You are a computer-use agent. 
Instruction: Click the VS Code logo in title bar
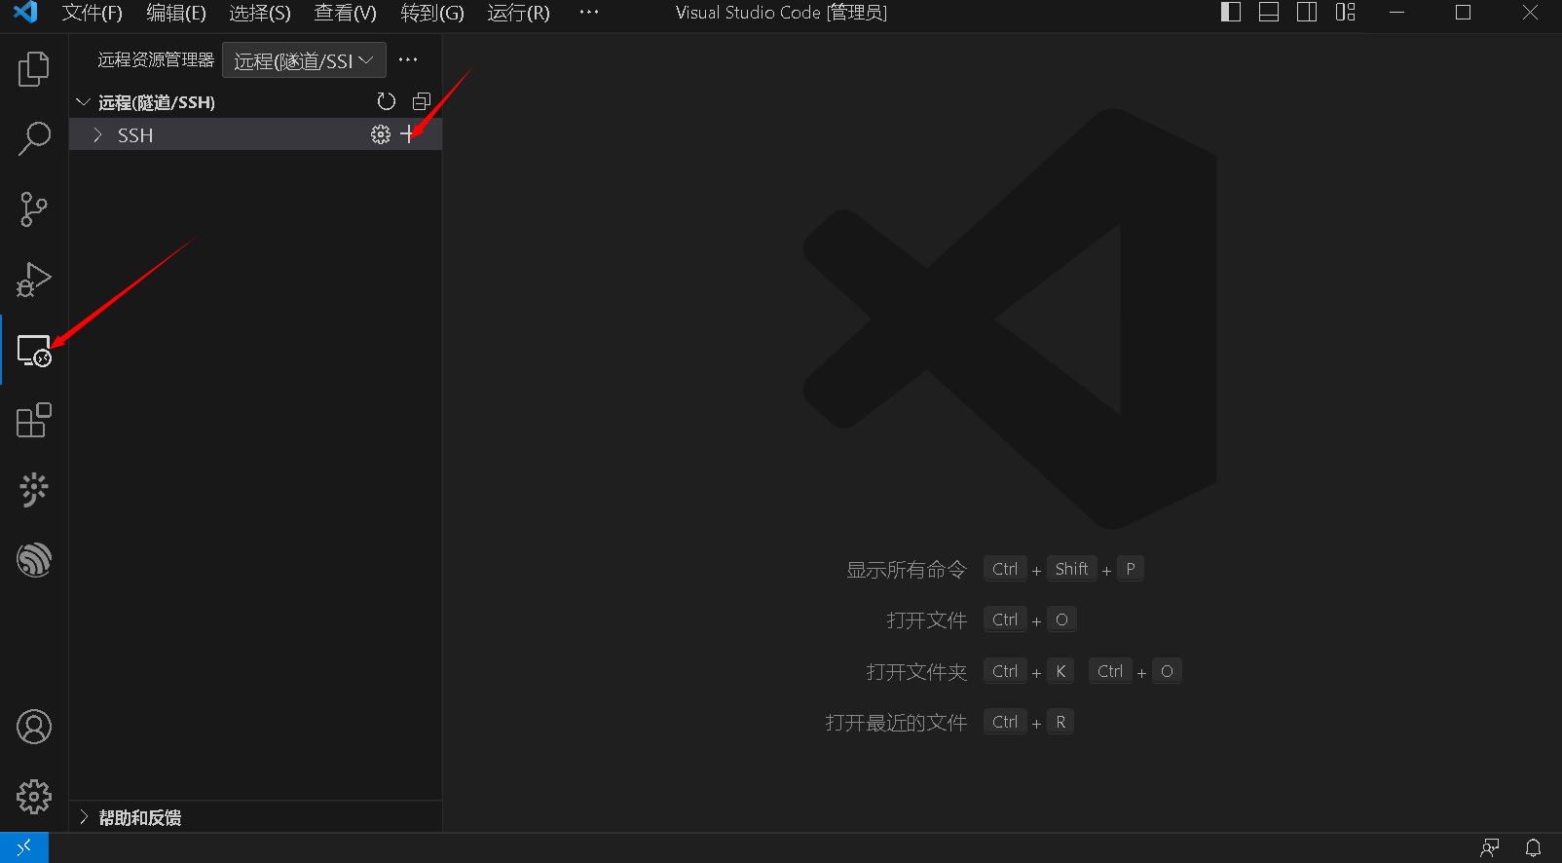(x=25, y=13)
